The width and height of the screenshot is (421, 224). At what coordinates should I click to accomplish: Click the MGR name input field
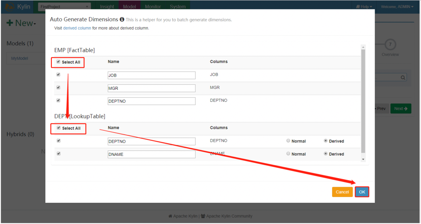[151, 88]
